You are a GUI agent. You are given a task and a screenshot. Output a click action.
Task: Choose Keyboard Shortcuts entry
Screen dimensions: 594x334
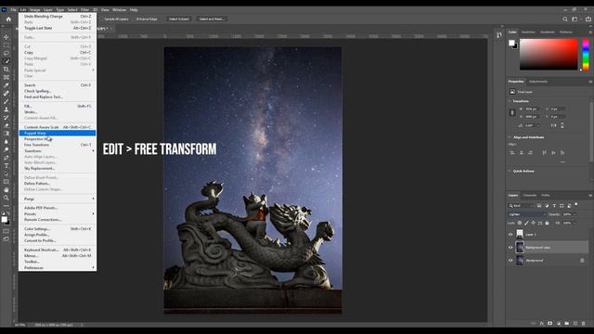click(x=58, y=250)
